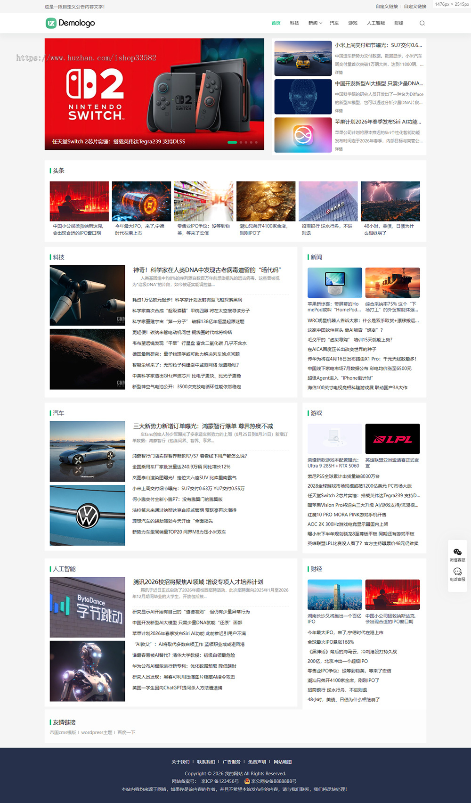
Task: Open the ByteDance 字节跳动 building image
Action: point(88,607)
